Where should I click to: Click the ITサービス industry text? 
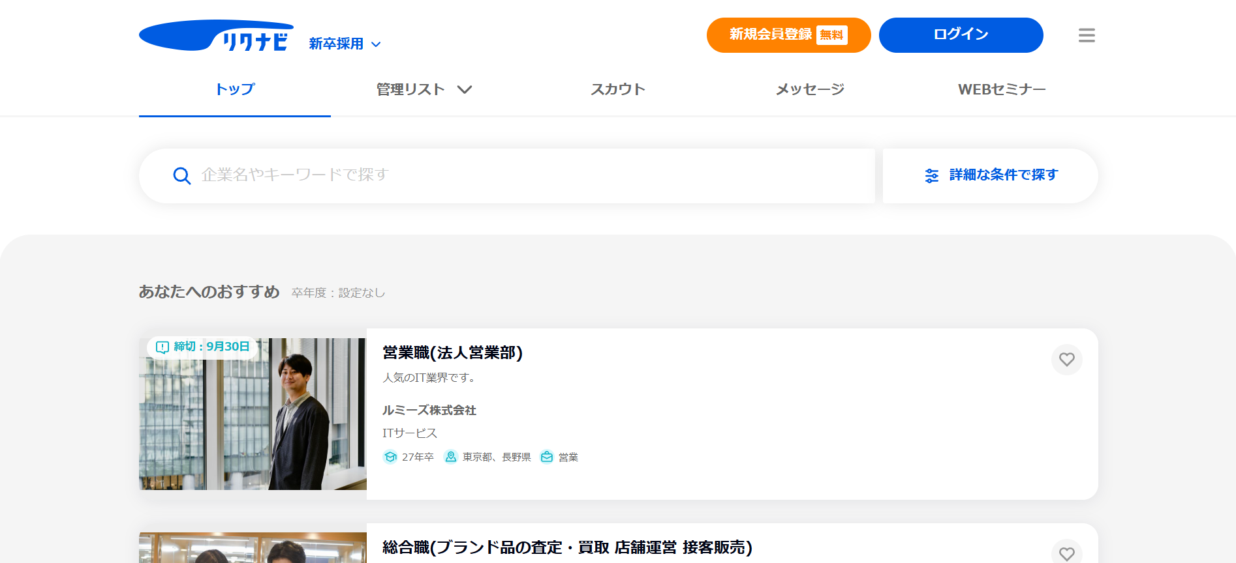pos(410,433)
